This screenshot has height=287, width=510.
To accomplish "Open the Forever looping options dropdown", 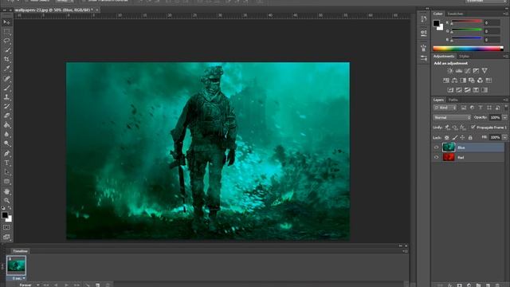I will [x=29, y=285].
